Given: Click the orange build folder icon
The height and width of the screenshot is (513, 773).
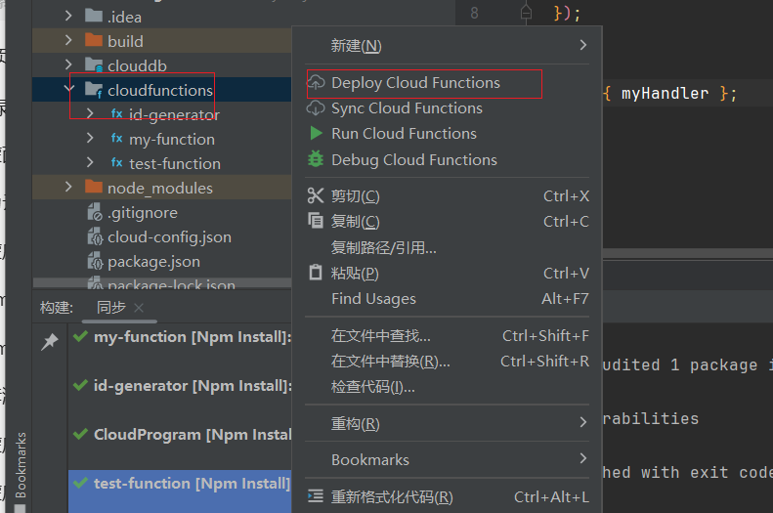Looking at the screenshot, I should 93,40.
